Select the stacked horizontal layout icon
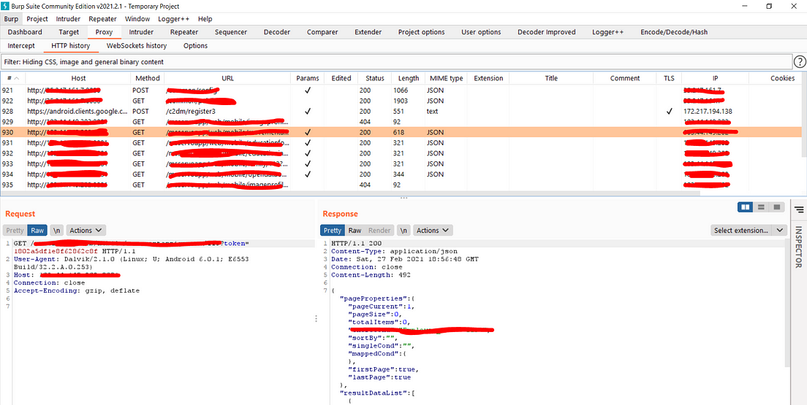 [x=761, y=207]
